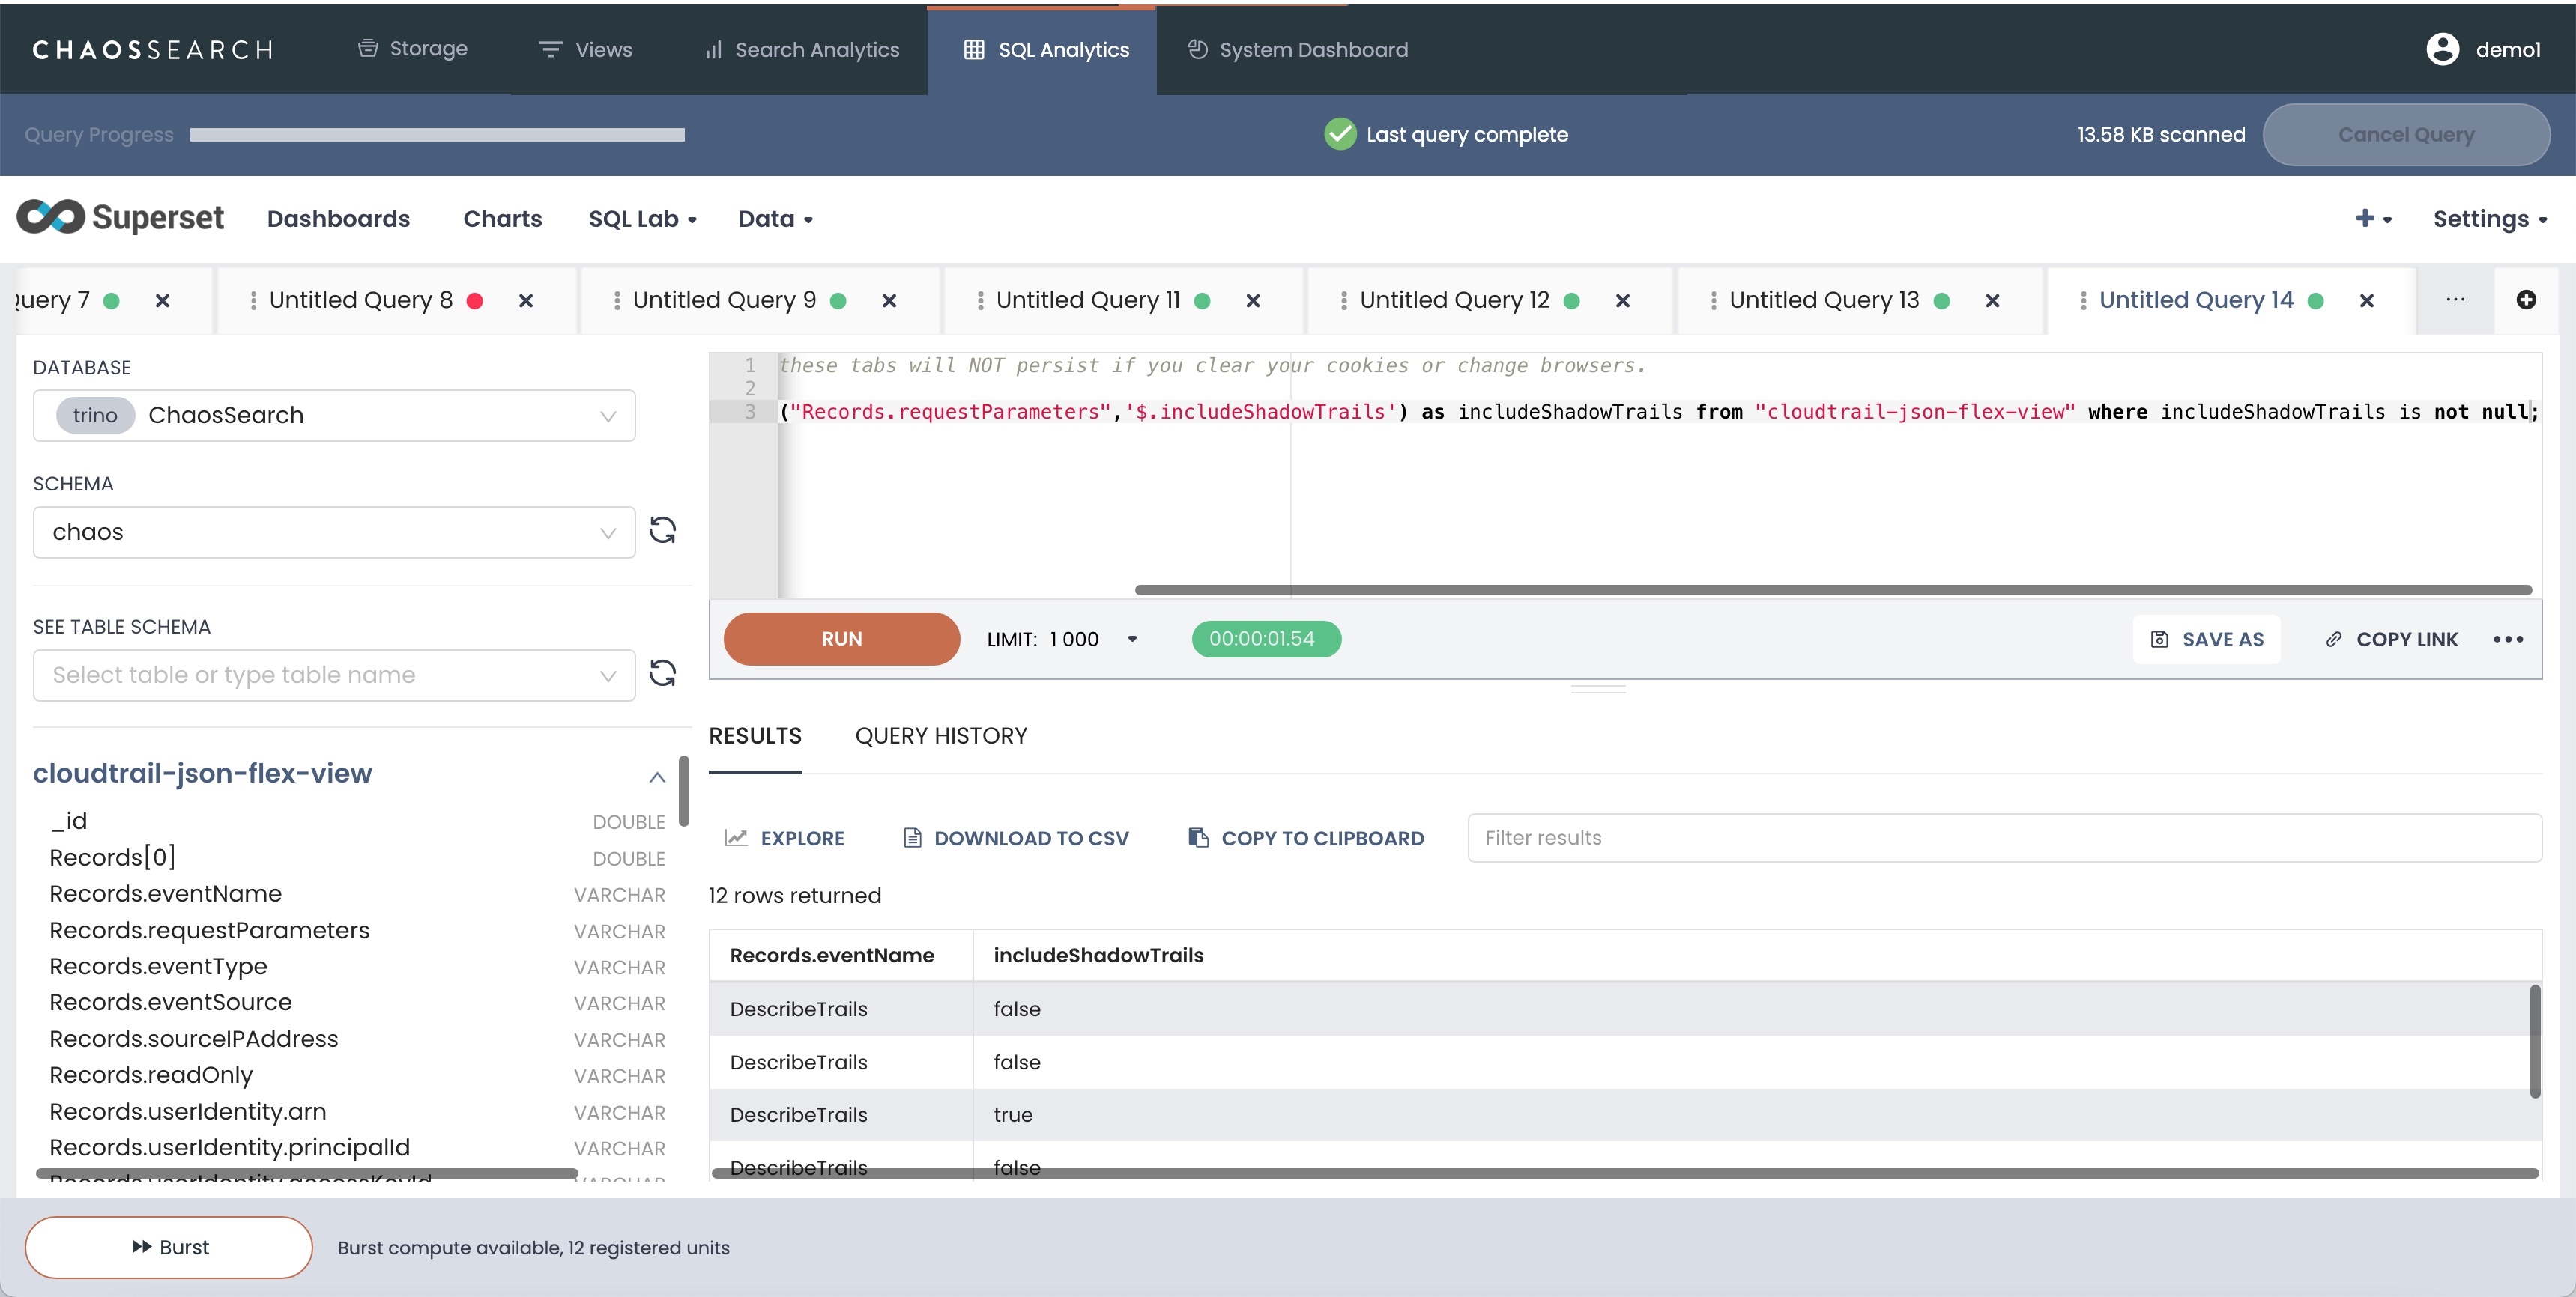Open the query LIMIT dropdown
This screenshot has height=1297, width=2576.
point(1132,639)
